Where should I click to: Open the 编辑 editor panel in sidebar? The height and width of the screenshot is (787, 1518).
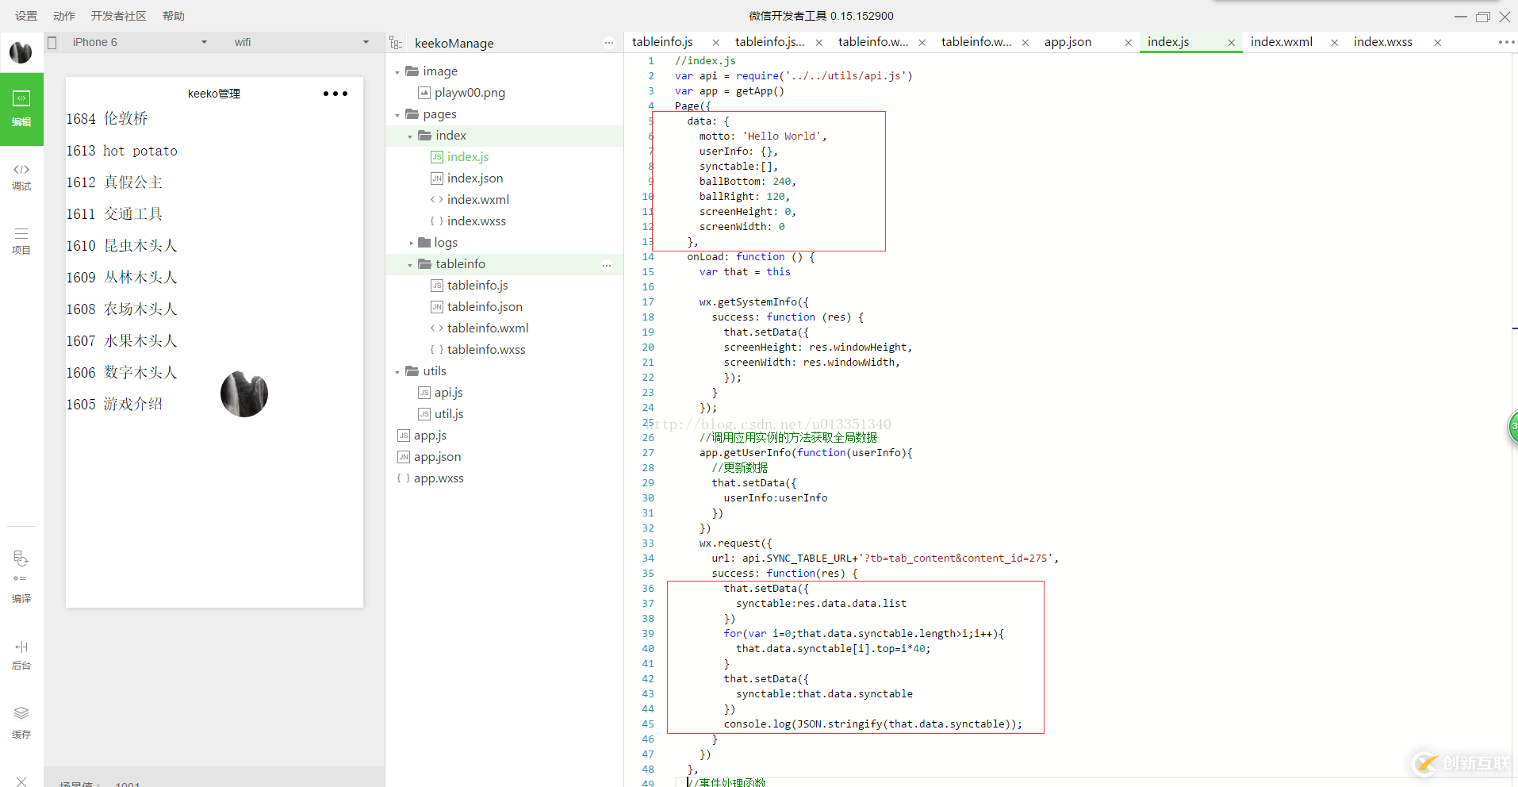click(x=21, y=109)
